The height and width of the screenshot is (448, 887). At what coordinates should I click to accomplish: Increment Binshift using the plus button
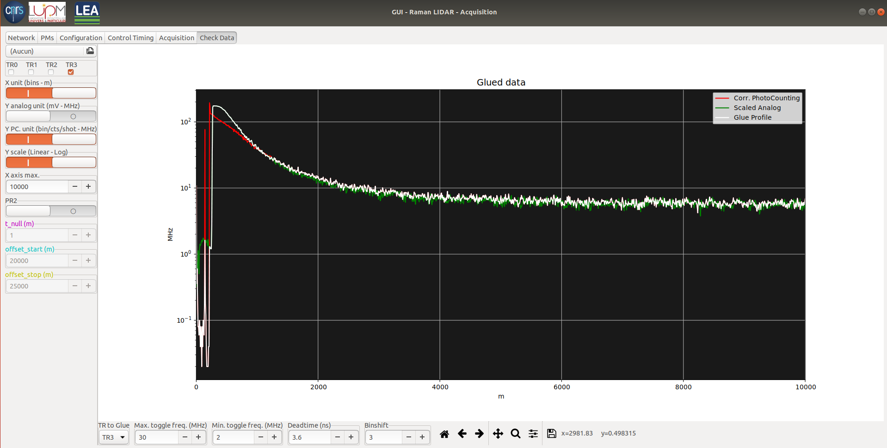(x=422, y=437)
